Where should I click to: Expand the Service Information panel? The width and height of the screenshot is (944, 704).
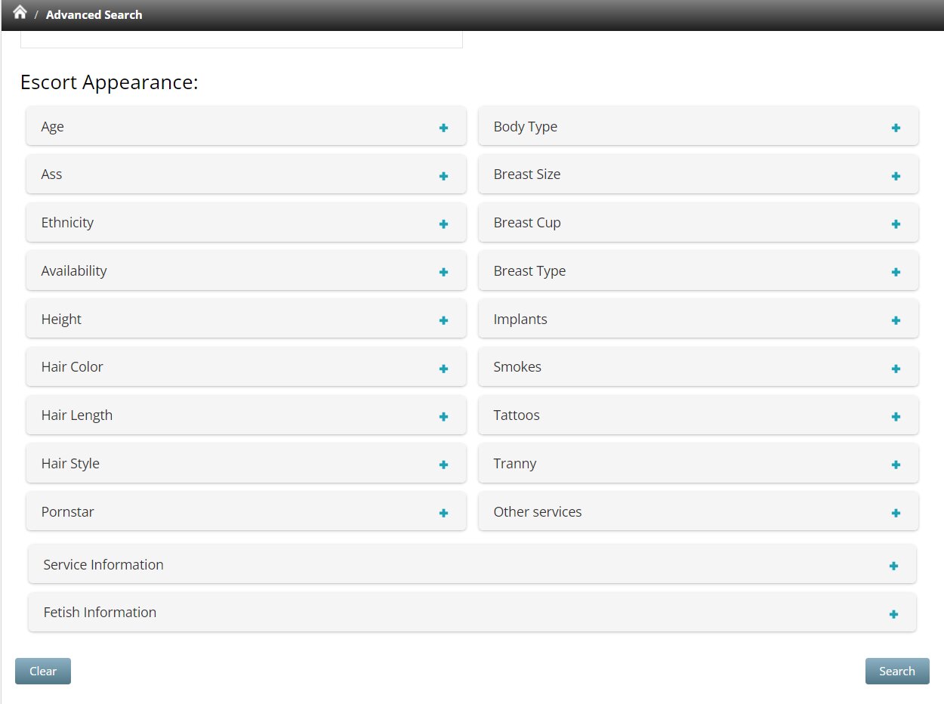click(x=472, y=564)
